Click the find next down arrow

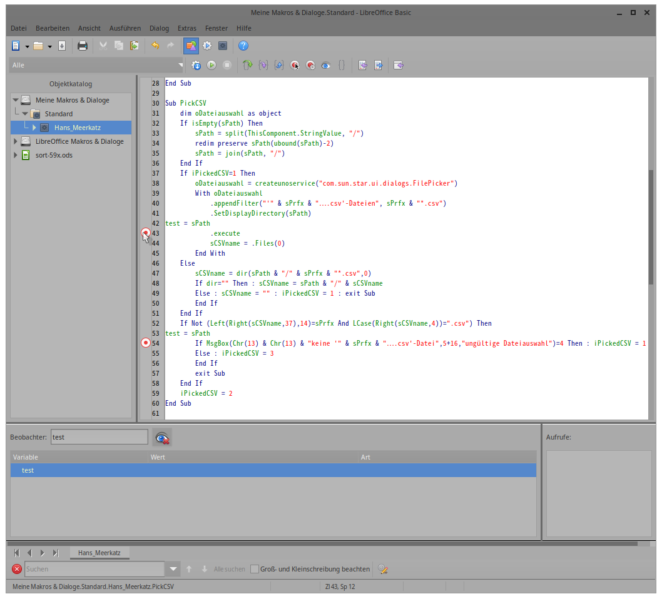pyautogui.click(x=205, y=570)
